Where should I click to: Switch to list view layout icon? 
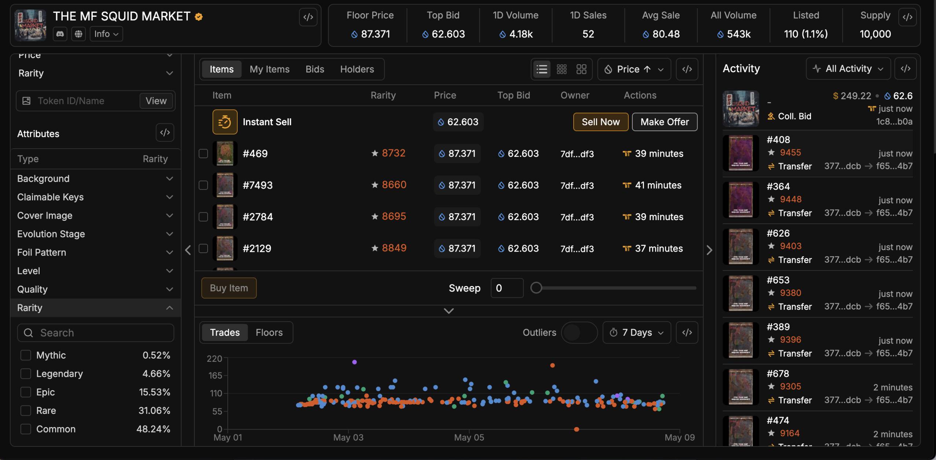coord(542,69)
